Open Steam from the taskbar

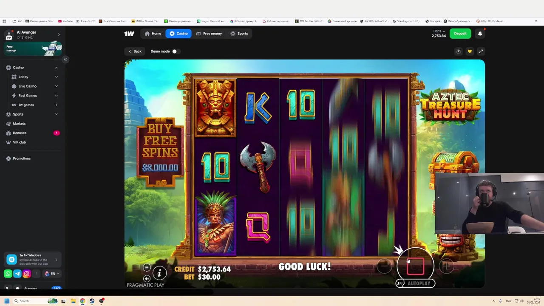pos(92,301)
